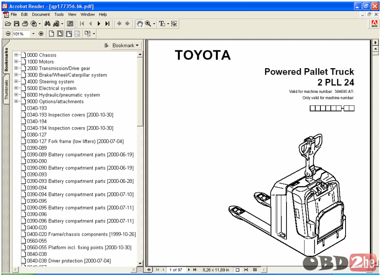Toggle the navigation pane status bar button

pyautogui.click(x=149, y=270)
